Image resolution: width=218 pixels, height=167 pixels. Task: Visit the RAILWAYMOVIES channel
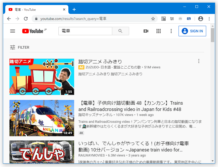pos(92,155)
